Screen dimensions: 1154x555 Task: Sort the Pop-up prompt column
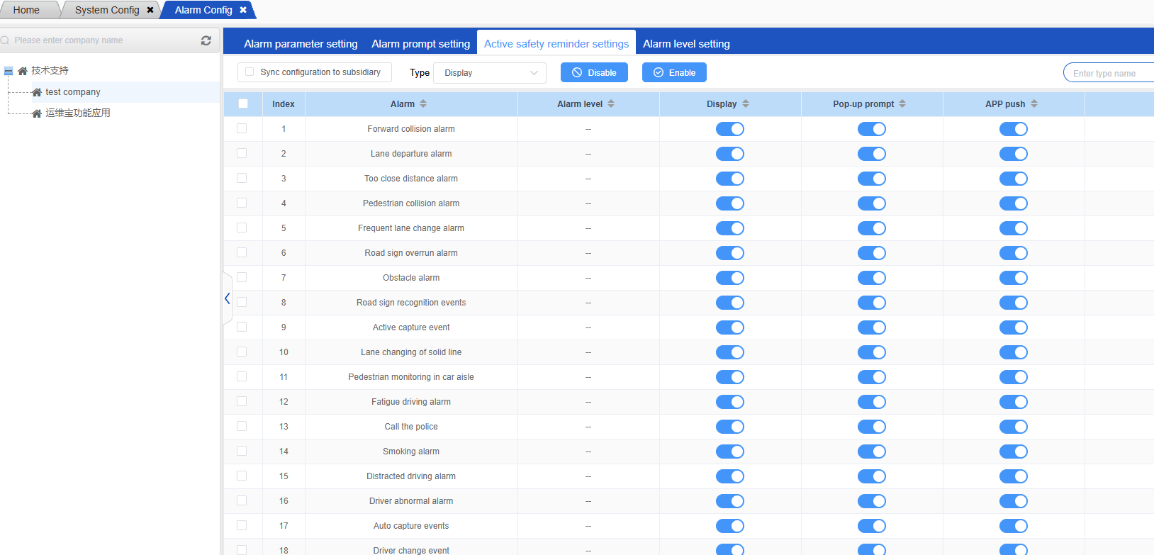[x=902, y=103]
